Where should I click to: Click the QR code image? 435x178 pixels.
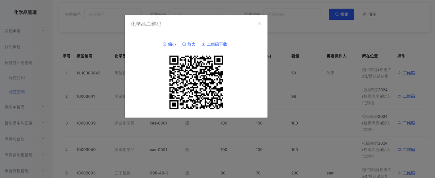196,82
